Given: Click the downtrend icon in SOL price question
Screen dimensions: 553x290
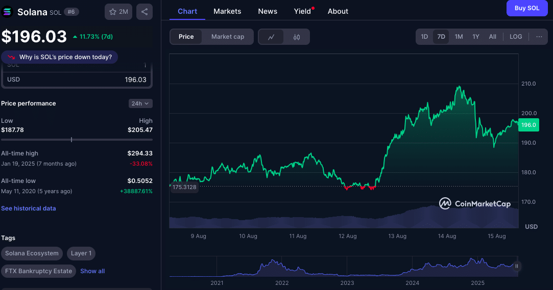Looking at the screenshot, I should coord(11,57).
